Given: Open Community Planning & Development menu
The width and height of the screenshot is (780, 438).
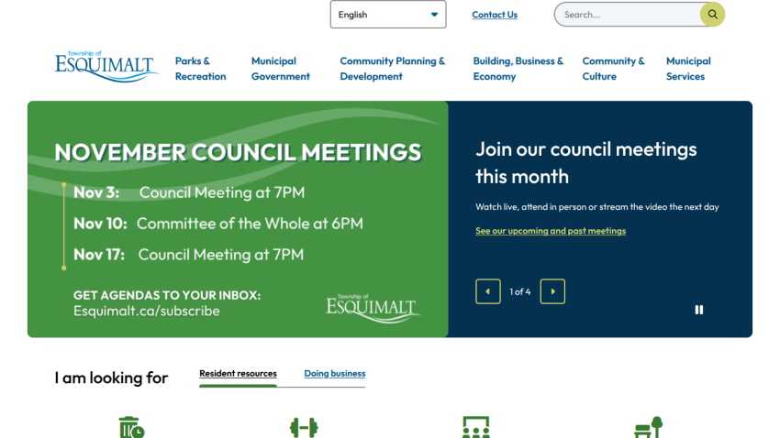Looking at the screenshot, I should tap(393, 69).
